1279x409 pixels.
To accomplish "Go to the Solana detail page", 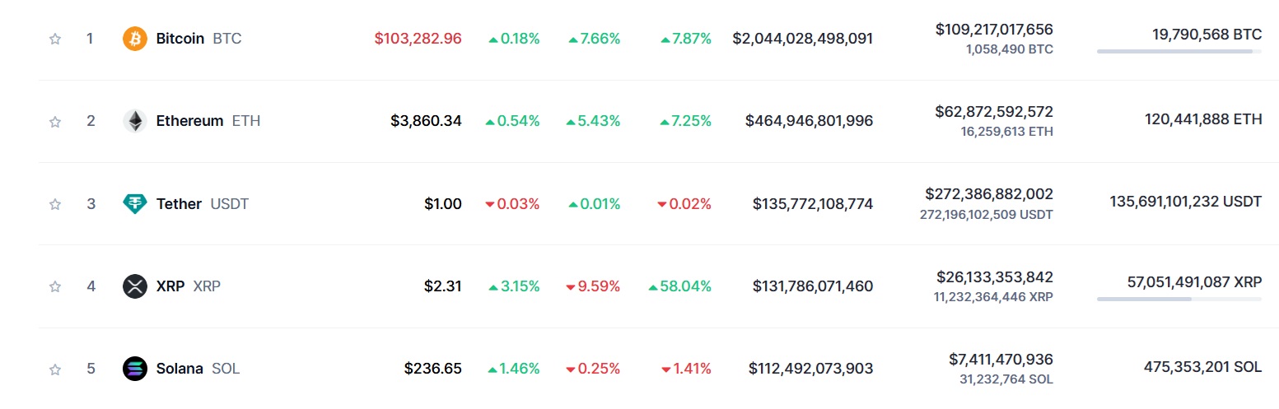I will pyautogui.click(x=198, y=369).
